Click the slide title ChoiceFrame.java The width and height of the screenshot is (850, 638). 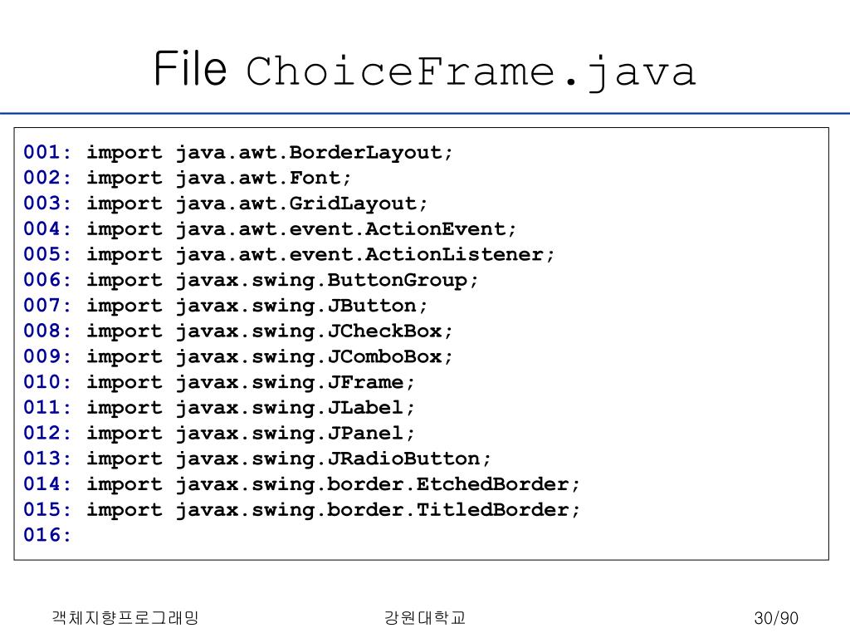(x=425, y=70)
